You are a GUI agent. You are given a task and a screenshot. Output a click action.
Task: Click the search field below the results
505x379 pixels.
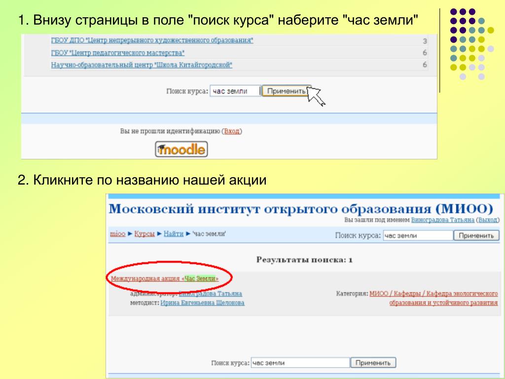click(300, 363)
